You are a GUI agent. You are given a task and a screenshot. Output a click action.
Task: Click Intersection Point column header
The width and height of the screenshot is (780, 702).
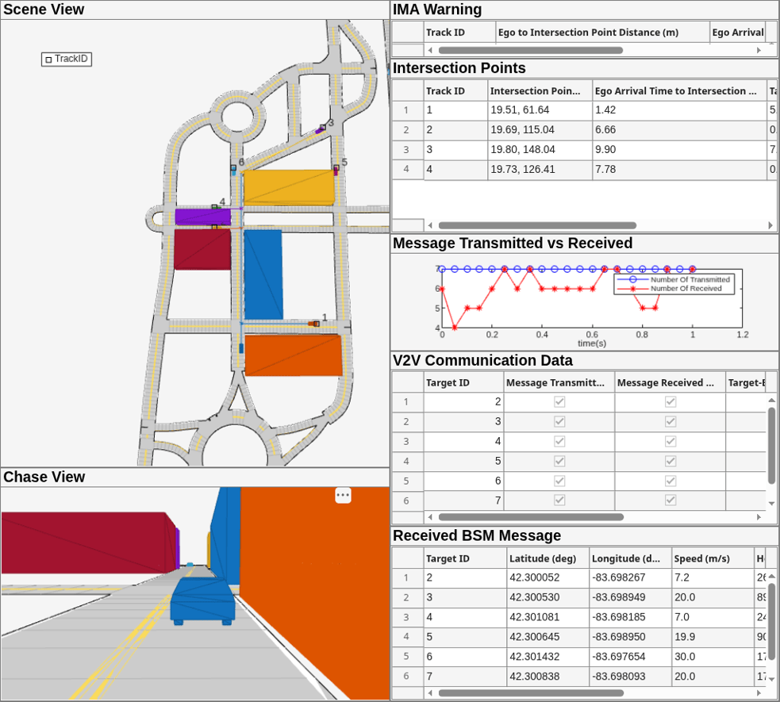540,91
